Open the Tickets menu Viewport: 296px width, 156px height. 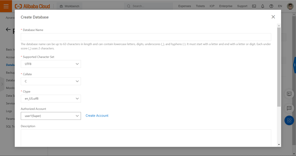pyautogui.click(x=200, y=6)
